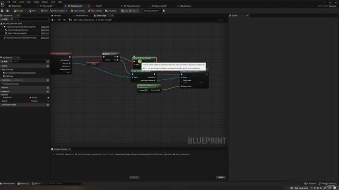
Task: Click the Find toolbar button
Action: click(x=44, y=11)
